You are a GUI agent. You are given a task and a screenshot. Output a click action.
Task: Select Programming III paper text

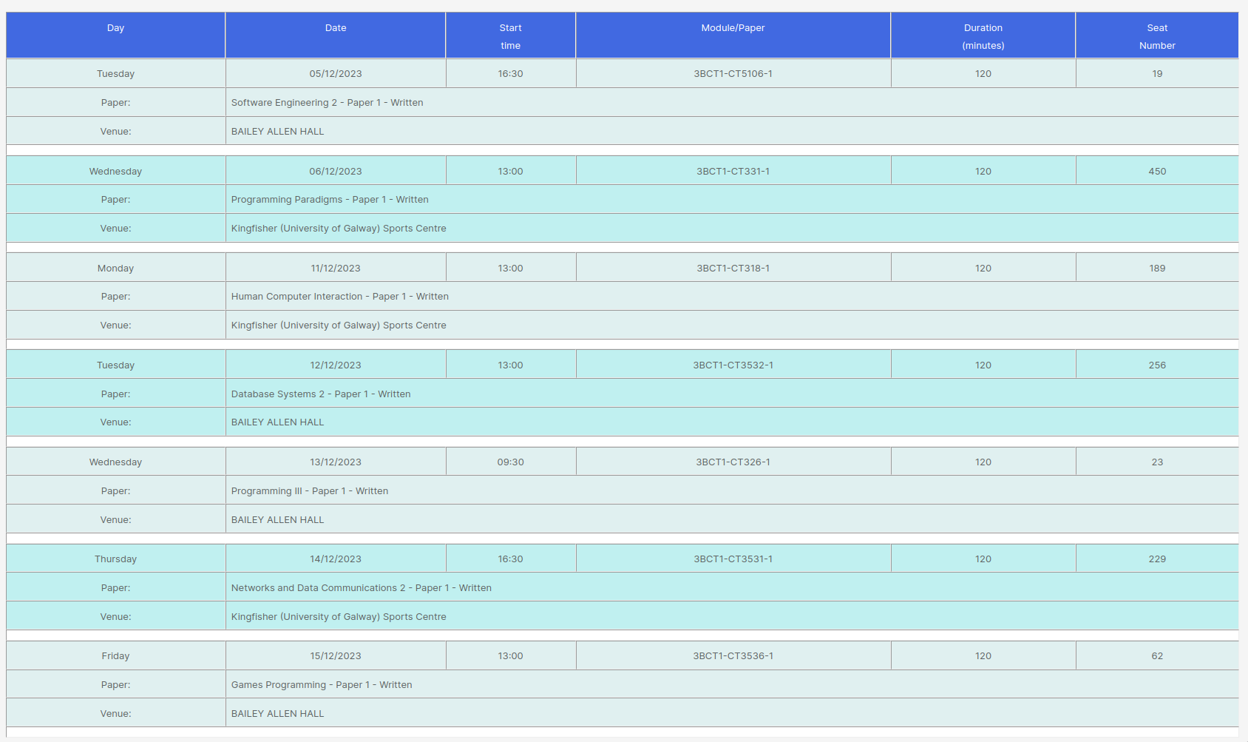tap(310, 491)
